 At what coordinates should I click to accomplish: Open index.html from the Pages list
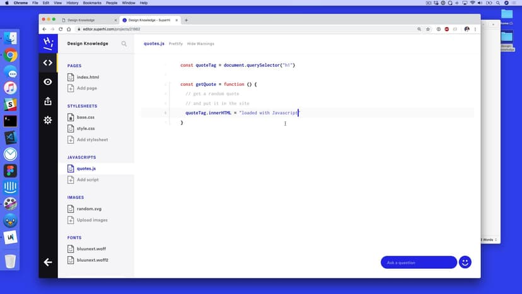coord(88,77)
